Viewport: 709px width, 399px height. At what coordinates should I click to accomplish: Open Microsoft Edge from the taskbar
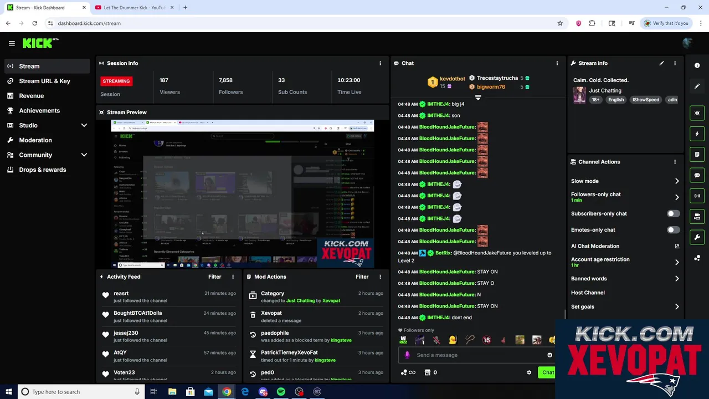(245, 392)
